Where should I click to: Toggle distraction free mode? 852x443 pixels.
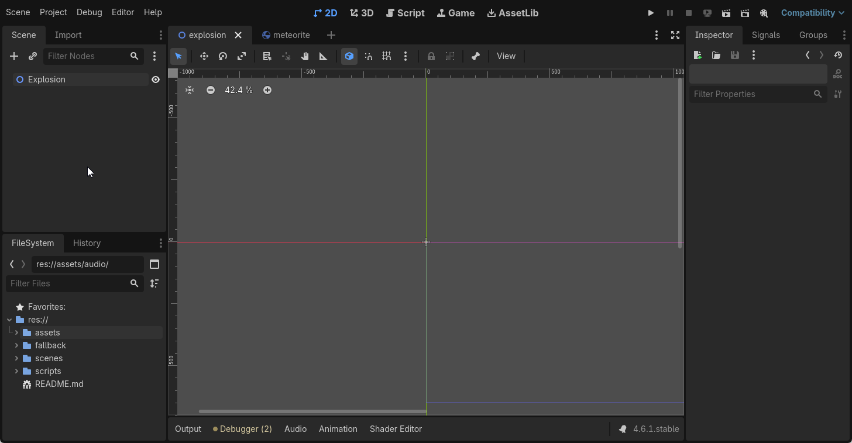click(675, 35)
